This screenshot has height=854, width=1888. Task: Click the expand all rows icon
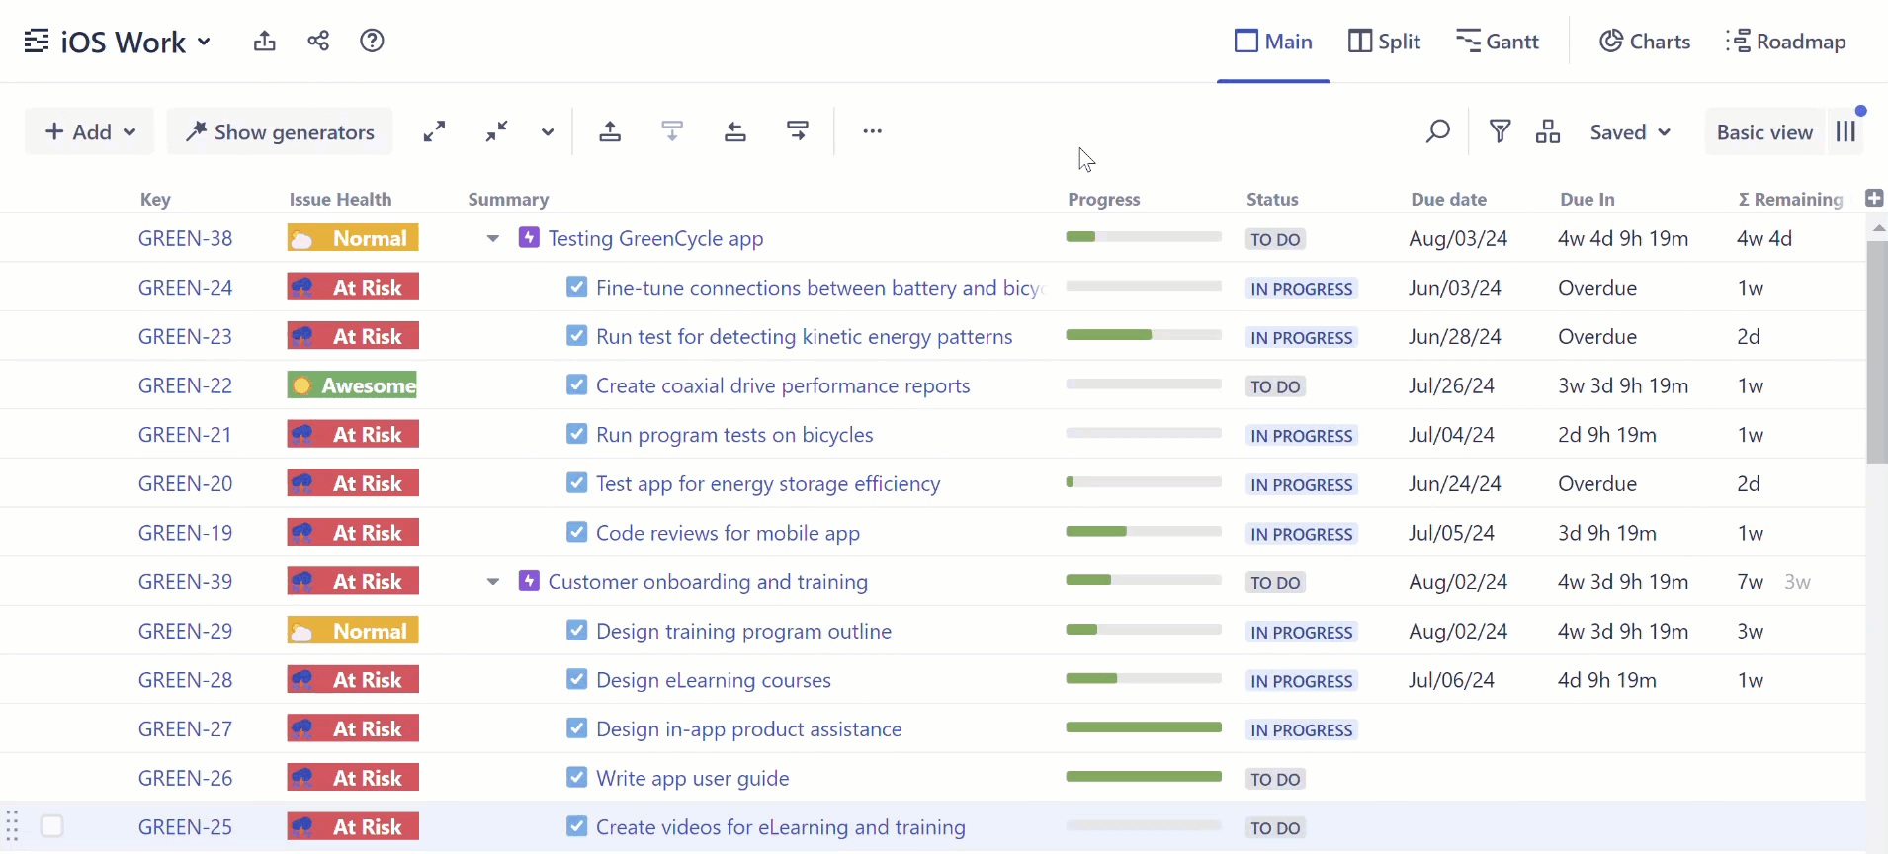tap(434, 131)
